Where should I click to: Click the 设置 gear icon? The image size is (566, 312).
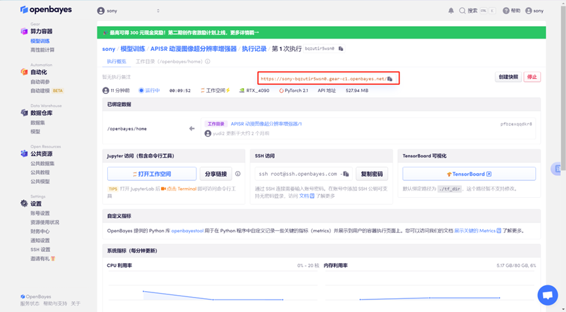[x=24, y=204]
